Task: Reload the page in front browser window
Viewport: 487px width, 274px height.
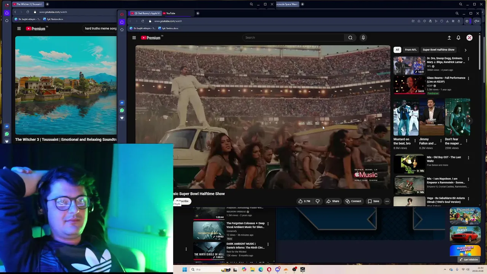Action: point(143,21)
